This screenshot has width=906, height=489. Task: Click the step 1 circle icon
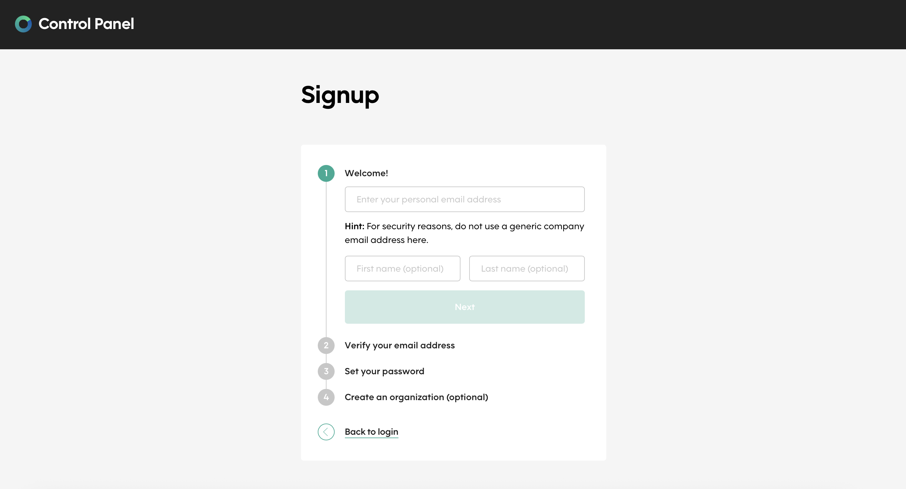(326, 173)
